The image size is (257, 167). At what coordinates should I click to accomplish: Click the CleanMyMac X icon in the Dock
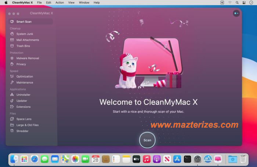click(x=218, y=159)
